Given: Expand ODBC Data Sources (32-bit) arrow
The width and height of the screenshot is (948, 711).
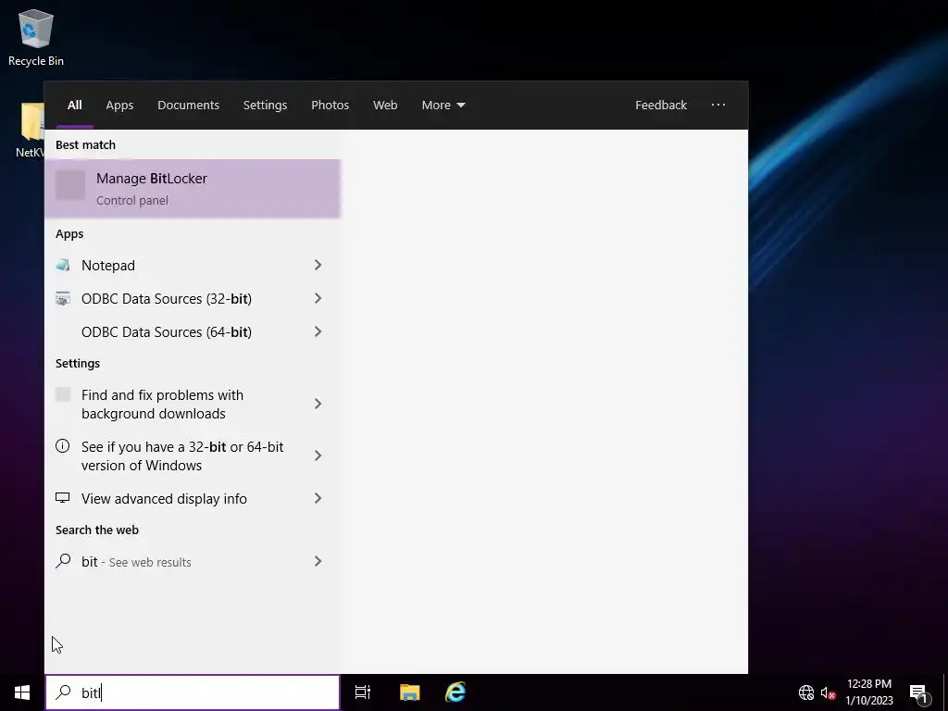Looking at the screenshot, I should (318, 298).
